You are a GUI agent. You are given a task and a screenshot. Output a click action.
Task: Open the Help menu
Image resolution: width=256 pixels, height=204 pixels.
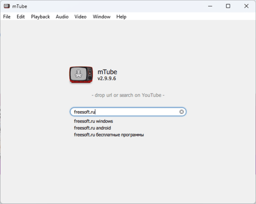click(x=121, y=17)
